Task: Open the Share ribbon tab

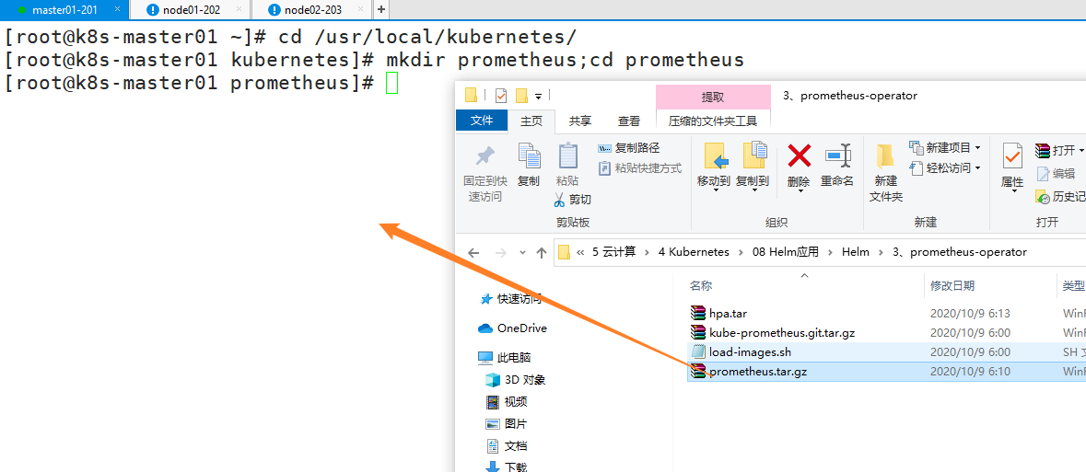Action: point(579,121)
